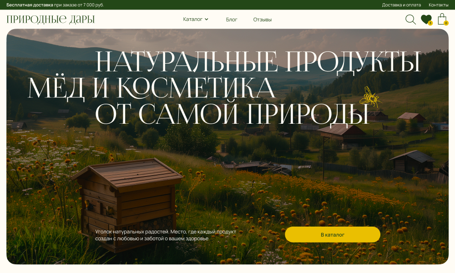Click the Мёд и косметика headline line
This screenshot has width=455, height=273.
[x=152, y=88]
